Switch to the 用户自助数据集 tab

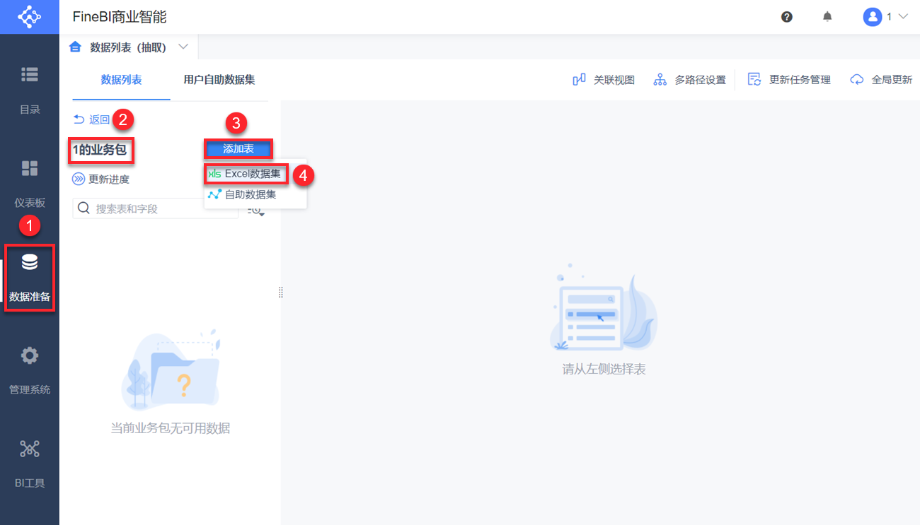pos(219,80)
